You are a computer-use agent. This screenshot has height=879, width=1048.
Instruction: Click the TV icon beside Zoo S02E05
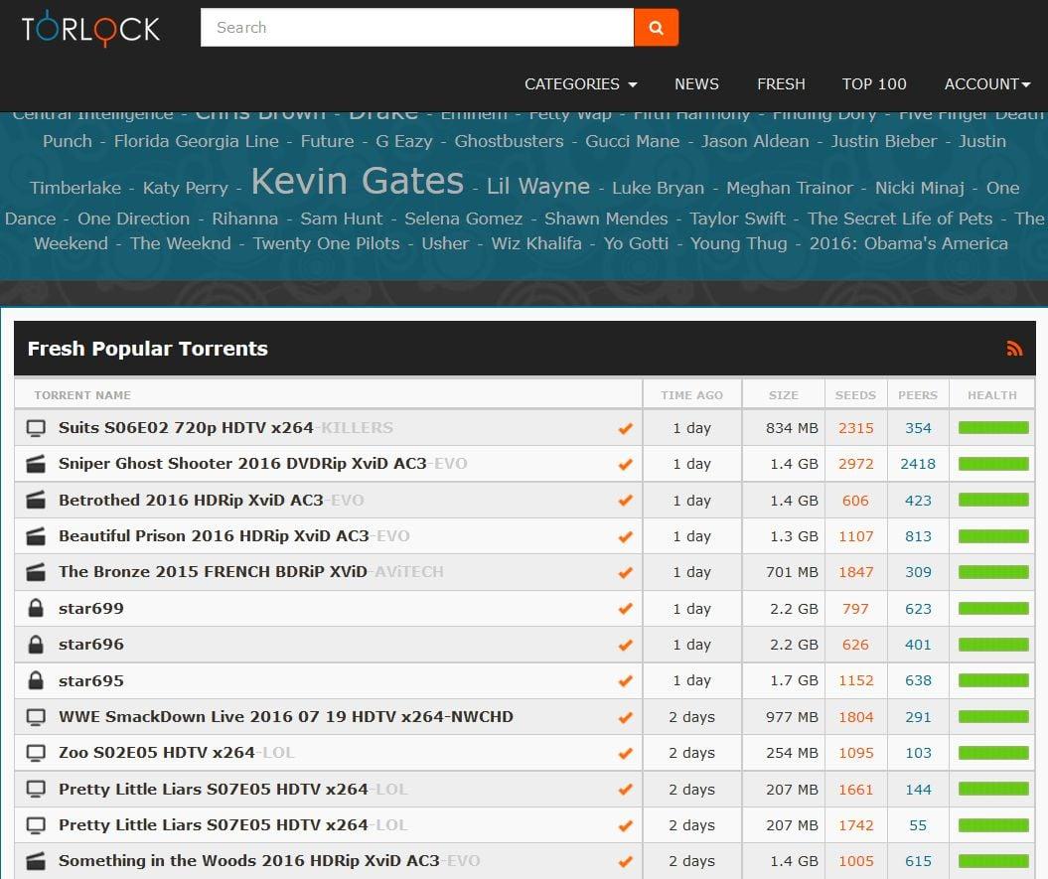pyautogui.click(x=36, y=753)
